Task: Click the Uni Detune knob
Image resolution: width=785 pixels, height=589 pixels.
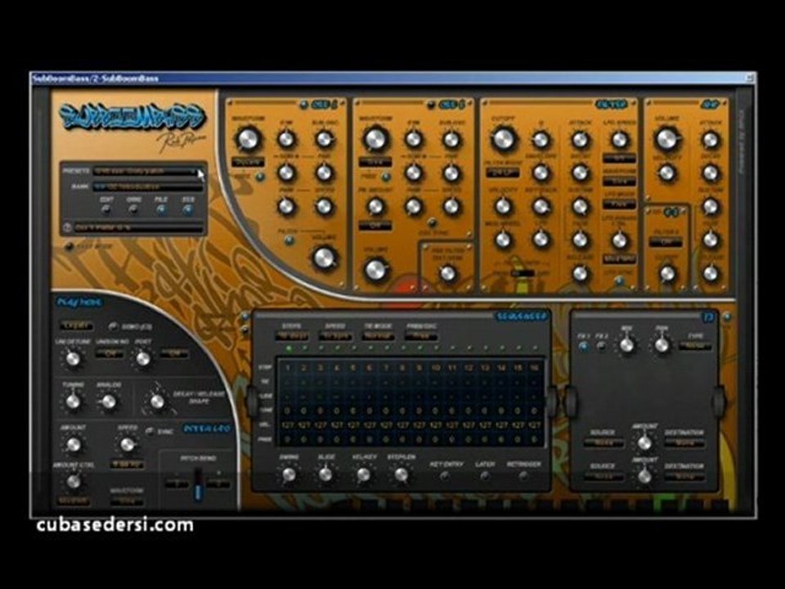Action: (73, 358)
